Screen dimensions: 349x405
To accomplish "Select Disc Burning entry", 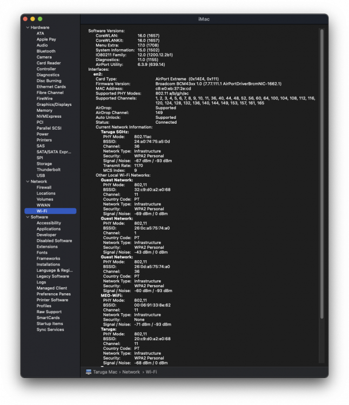I will click(x=49, y=81).
